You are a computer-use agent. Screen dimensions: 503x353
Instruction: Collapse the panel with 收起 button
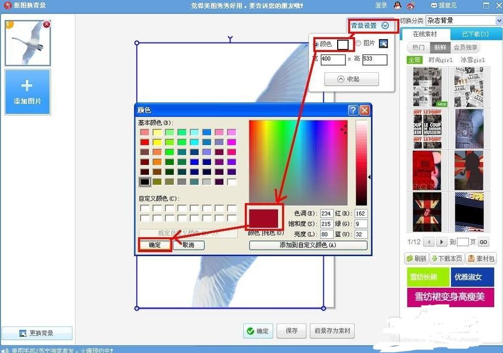(x=351, y=79)
